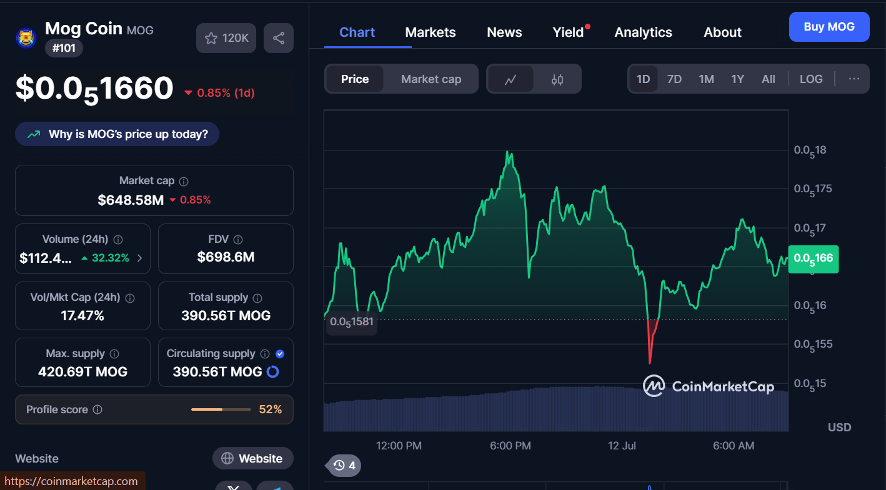Viewport: 886px width, 490px height.
Task: Click the circulating supply ring indicator
Action: click(272, 372)
